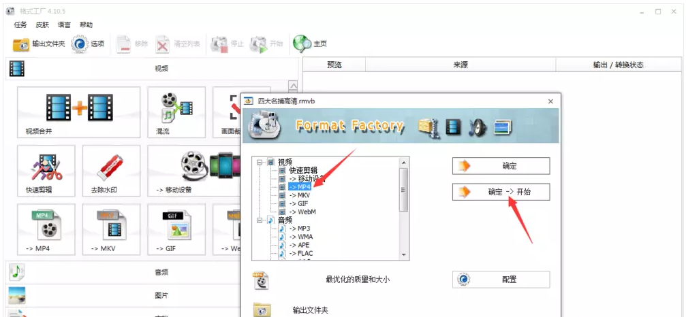Screen dimensions: 686x317
Task: Open the 帮助 menu
Action: click(x=87, y=25)
